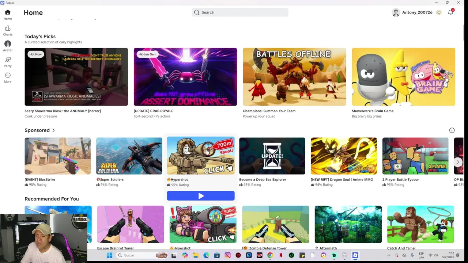The height and width of the screenshot is (263, 468).
Task: Open the Super Soldiers thumbnail
Action: [x=129, y=156]
